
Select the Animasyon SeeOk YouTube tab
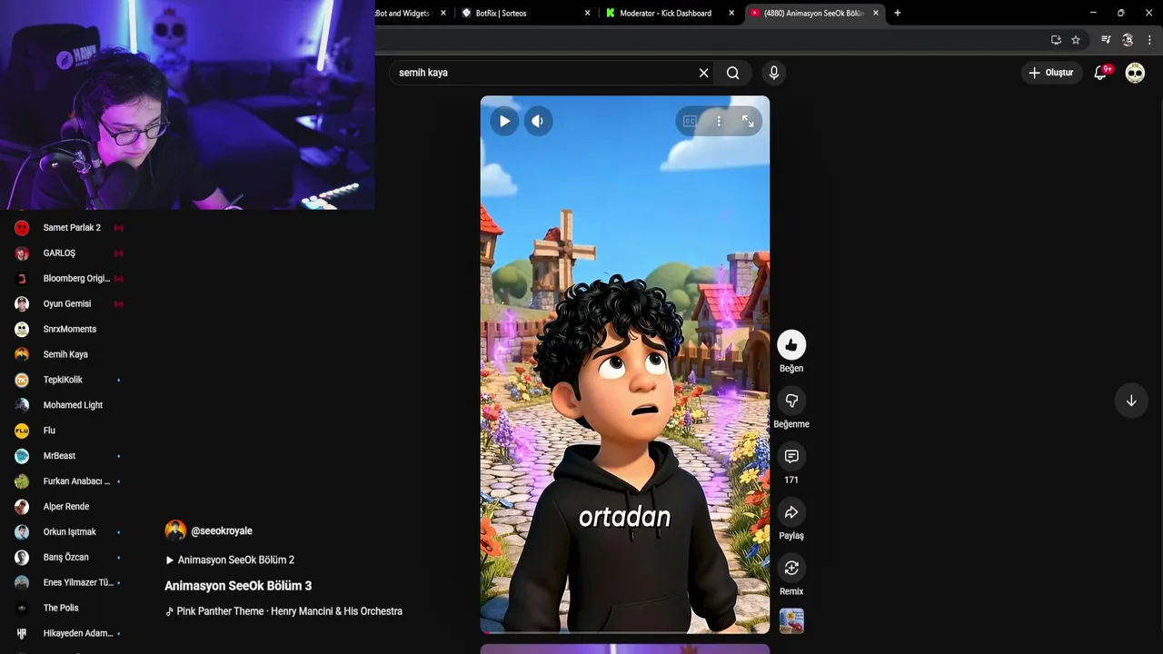point(813,13)
